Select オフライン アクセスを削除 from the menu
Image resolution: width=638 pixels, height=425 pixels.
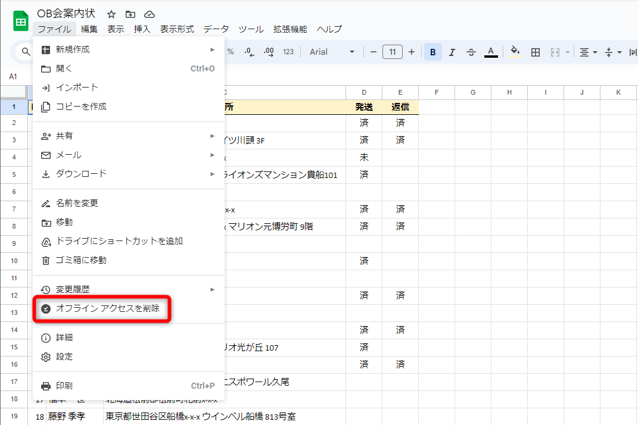(x=101, y=309)
